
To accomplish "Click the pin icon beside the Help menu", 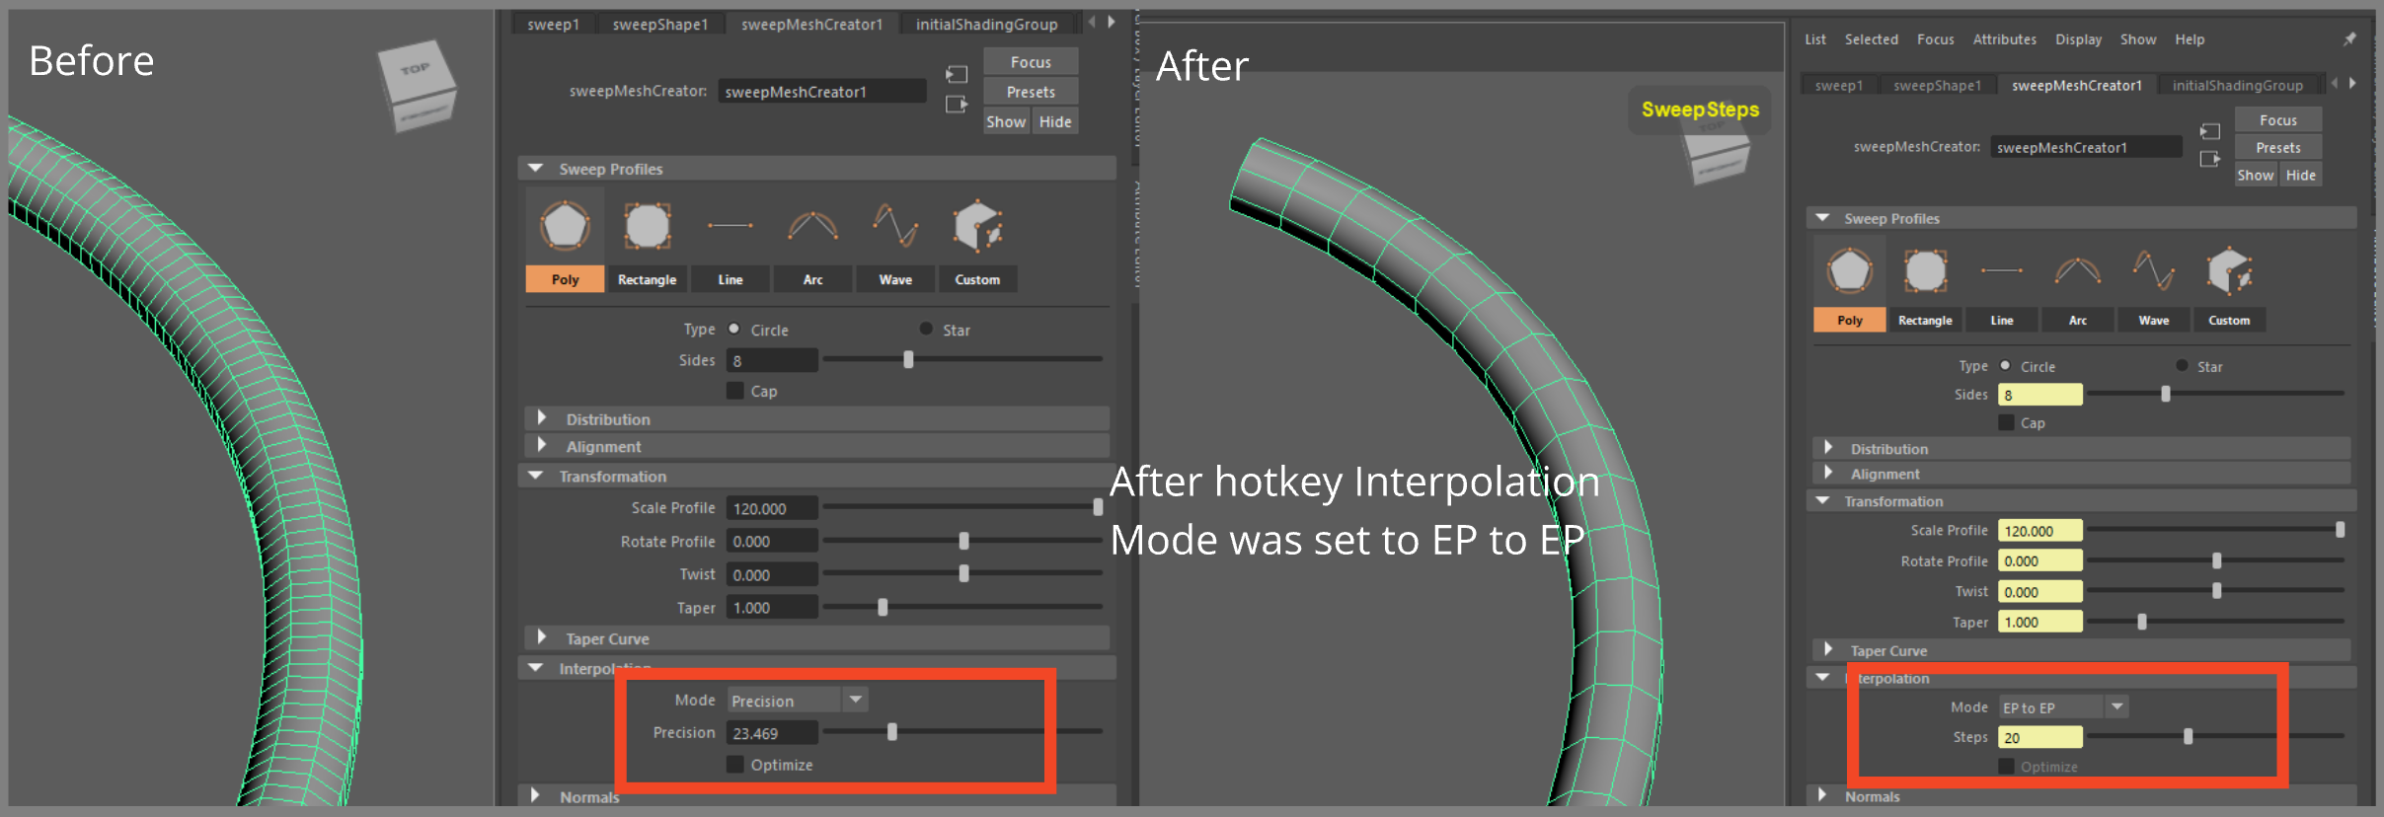I will [2349, 39].
